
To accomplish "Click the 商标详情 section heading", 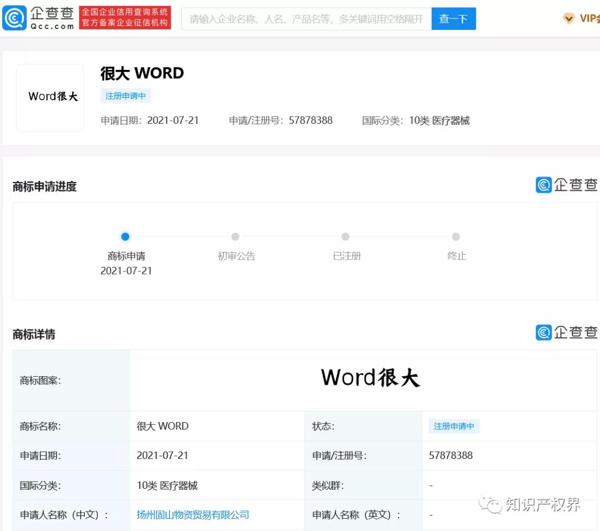I will click(x=34, y=334).
